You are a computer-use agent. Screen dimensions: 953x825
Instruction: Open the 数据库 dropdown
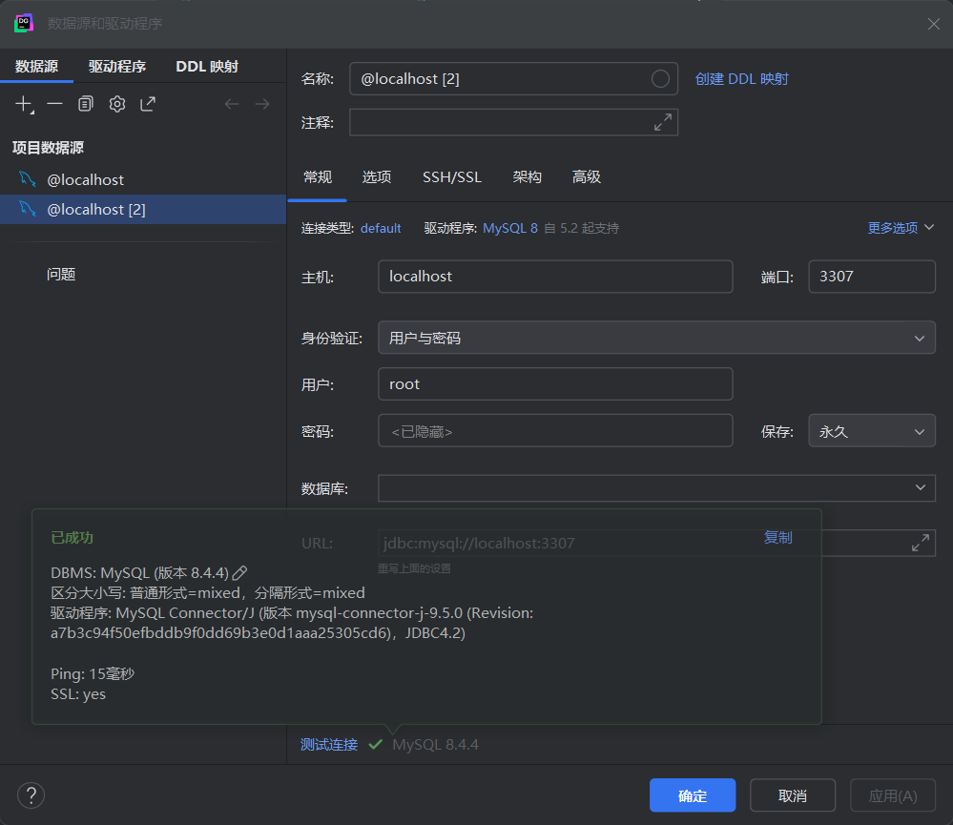pos(656,487)
